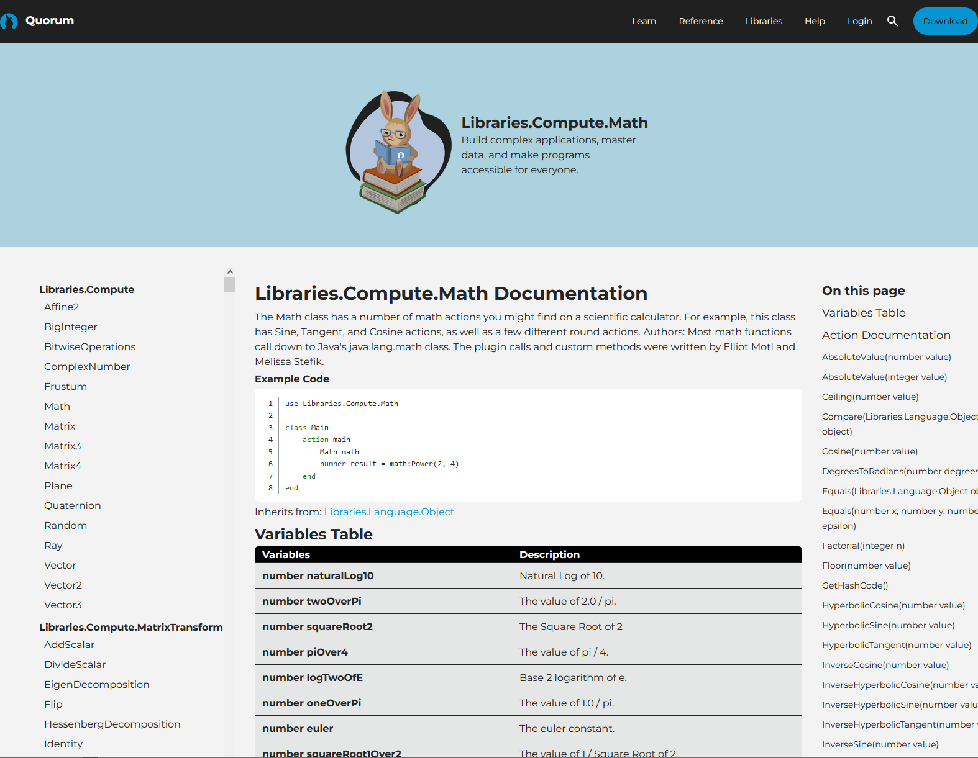The width and height of the screenshot is (978, 758).
Task: Open DivideScalar in the sidebar
Action: point(75,664)
